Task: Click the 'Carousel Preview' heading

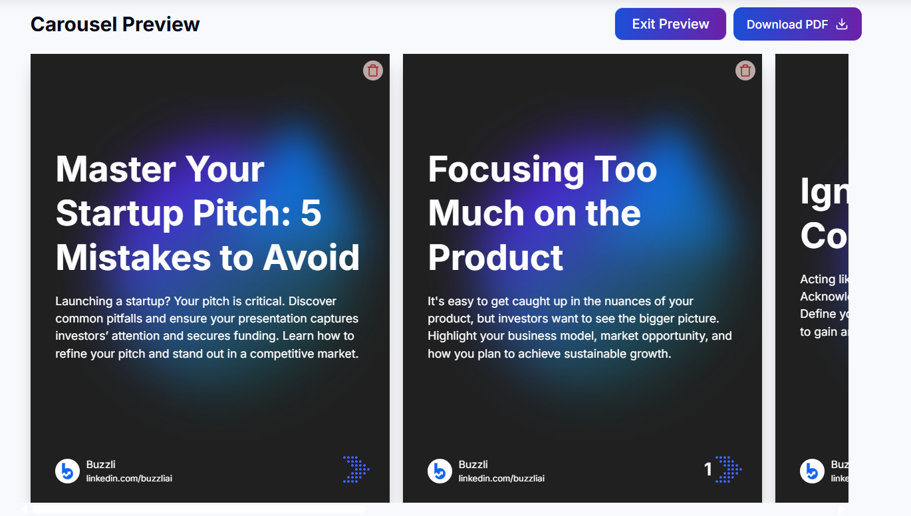Action: click(114, 24)
